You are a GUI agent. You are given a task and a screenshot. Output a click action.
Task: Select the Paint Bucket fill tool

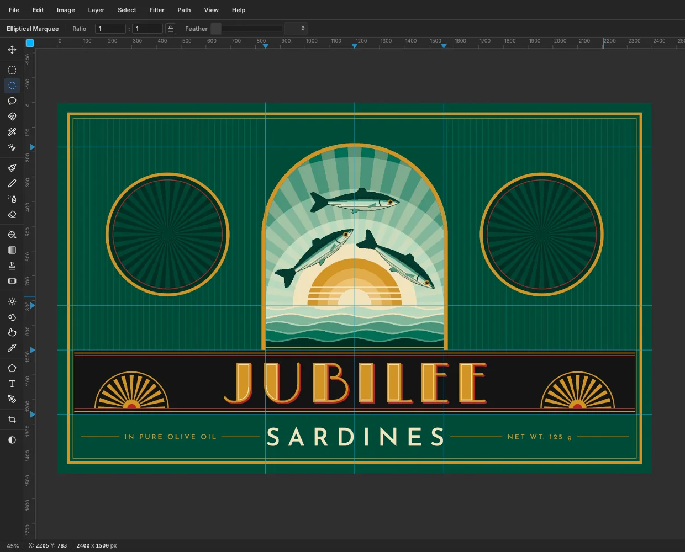(12, 235)
